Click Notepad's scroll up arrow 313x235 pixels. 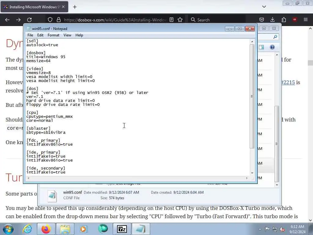[252, 42]
